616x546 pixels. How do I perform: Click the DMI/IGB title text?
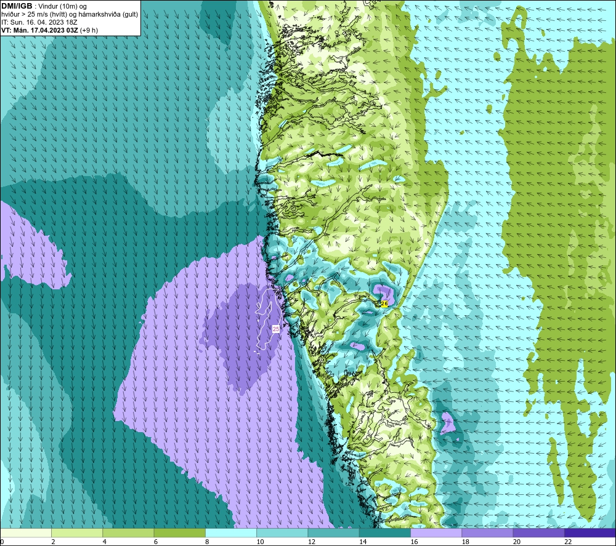pyautogui.click(x=17, y=6)
